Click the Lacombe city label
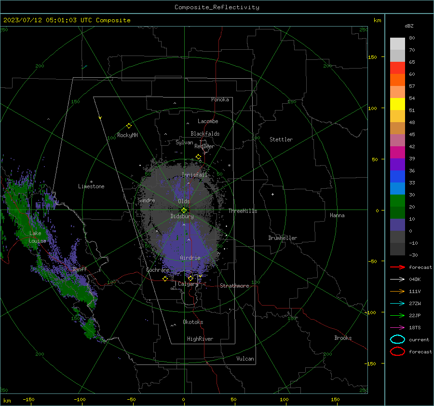The height and width of the screenshot is (406, 434). 208,121
